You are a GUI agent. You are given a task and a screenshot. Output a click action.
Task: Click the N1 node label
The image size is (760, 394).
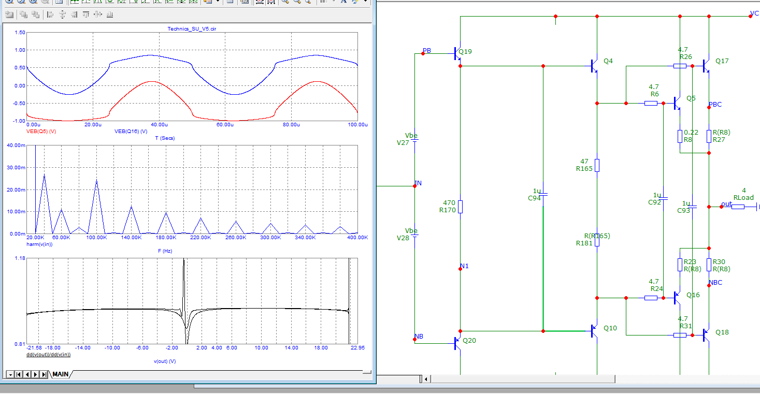(x=464, y=266)
